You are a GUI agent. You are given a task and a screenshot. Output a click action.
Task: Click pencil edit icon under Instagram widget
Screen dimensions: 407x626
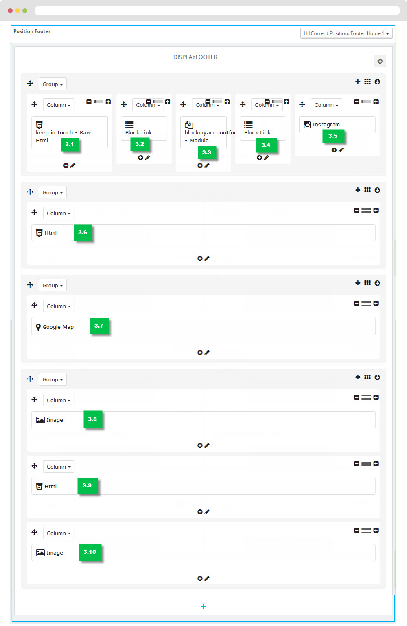point(341,150)
